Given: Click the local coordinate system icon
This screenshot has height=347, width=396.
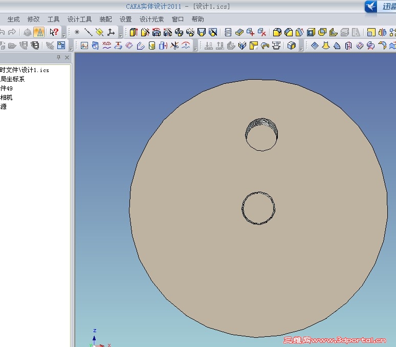Looking at the screenshot, I should pyautogui.click(x=111, y=32).
